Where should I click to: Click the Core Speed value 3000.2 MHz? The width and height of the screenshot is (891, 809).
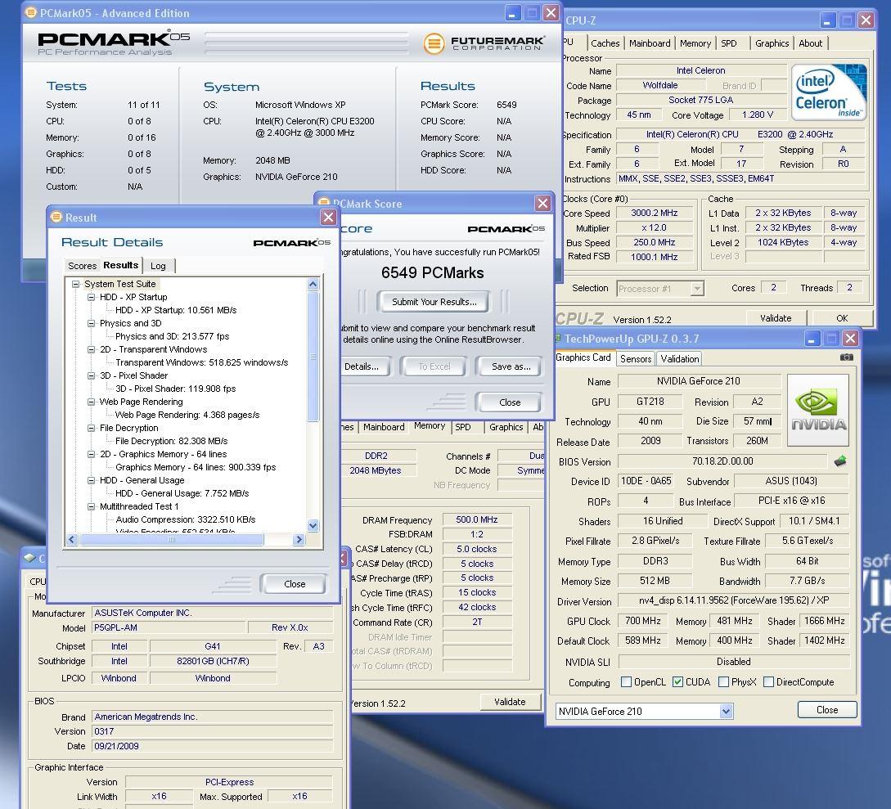(x=654, y=213)
